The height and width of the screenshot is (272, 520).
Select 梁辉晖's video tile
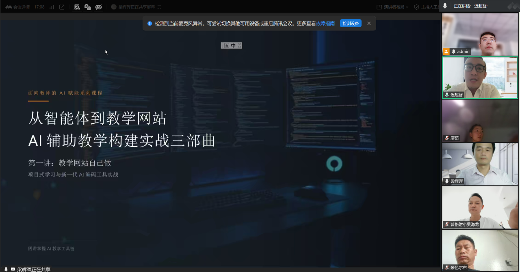(x=480, y=164)
